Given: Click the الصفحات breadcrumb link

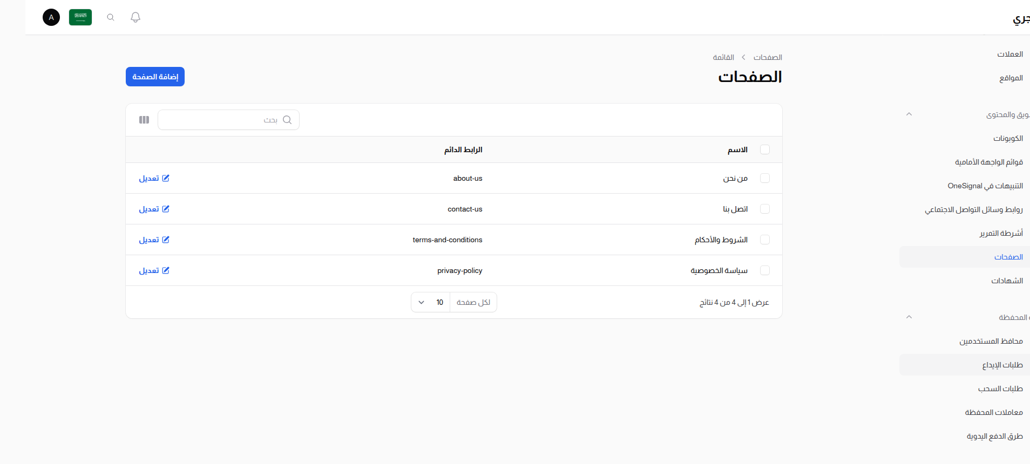Looking at the screenshot, I should pos(768,57).
